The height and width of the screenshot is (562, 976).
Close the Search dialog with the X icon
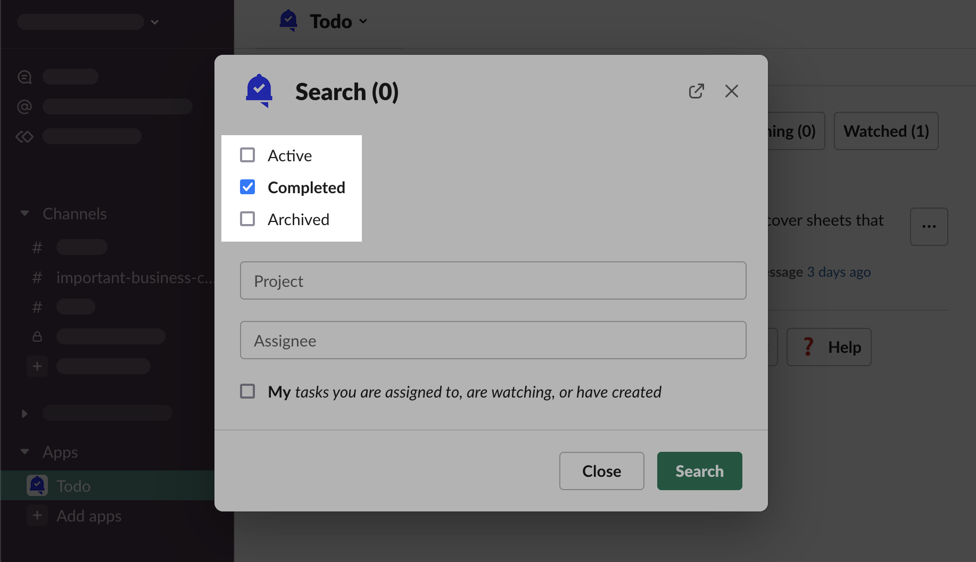pos(732,91)
